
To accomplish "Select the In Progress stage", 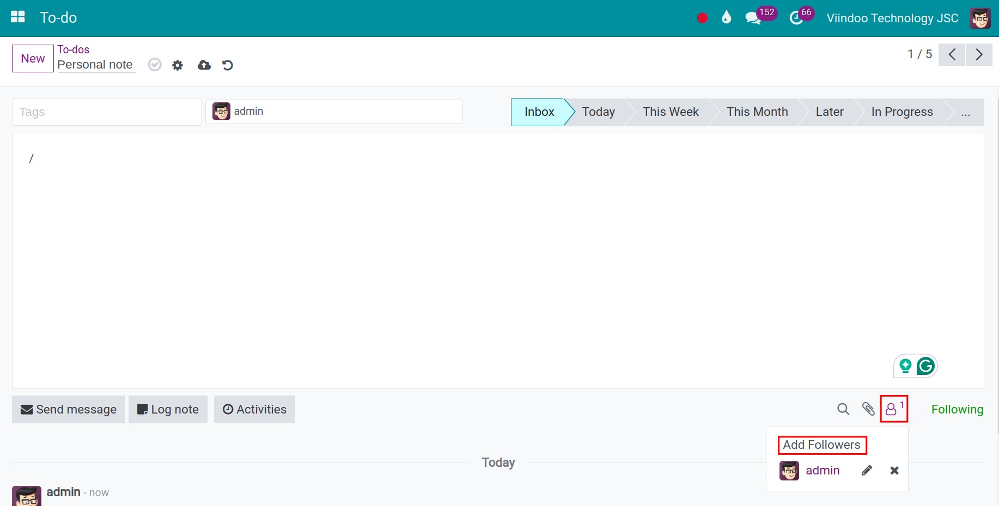I will [902, 112].
